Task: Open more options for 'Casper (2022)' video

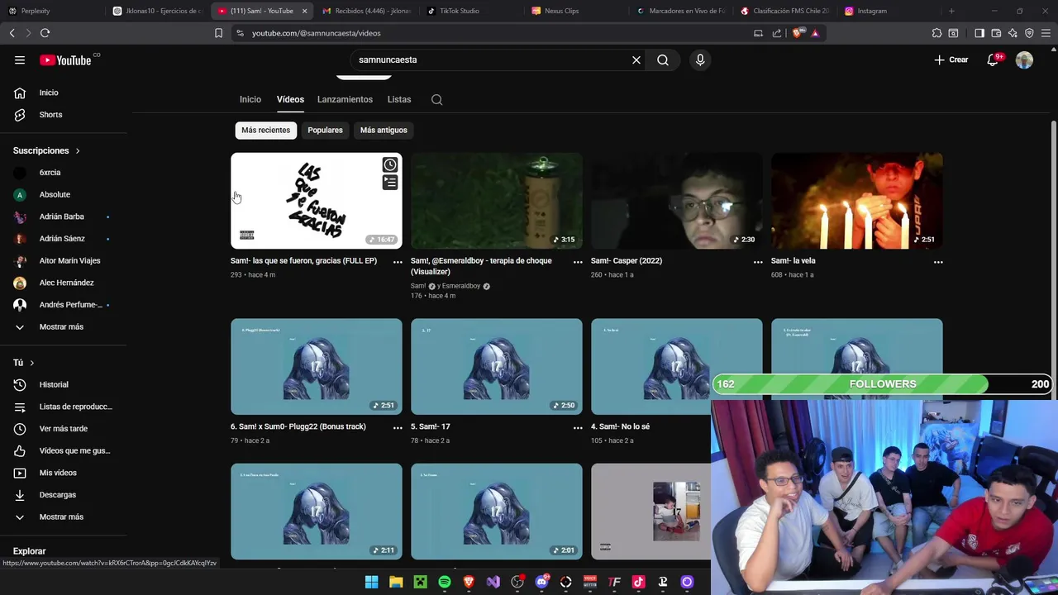Action: point(758,262)
